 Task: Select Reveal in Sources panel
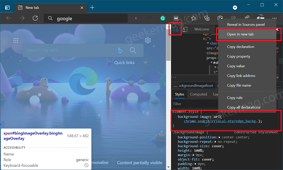(246, 25)
